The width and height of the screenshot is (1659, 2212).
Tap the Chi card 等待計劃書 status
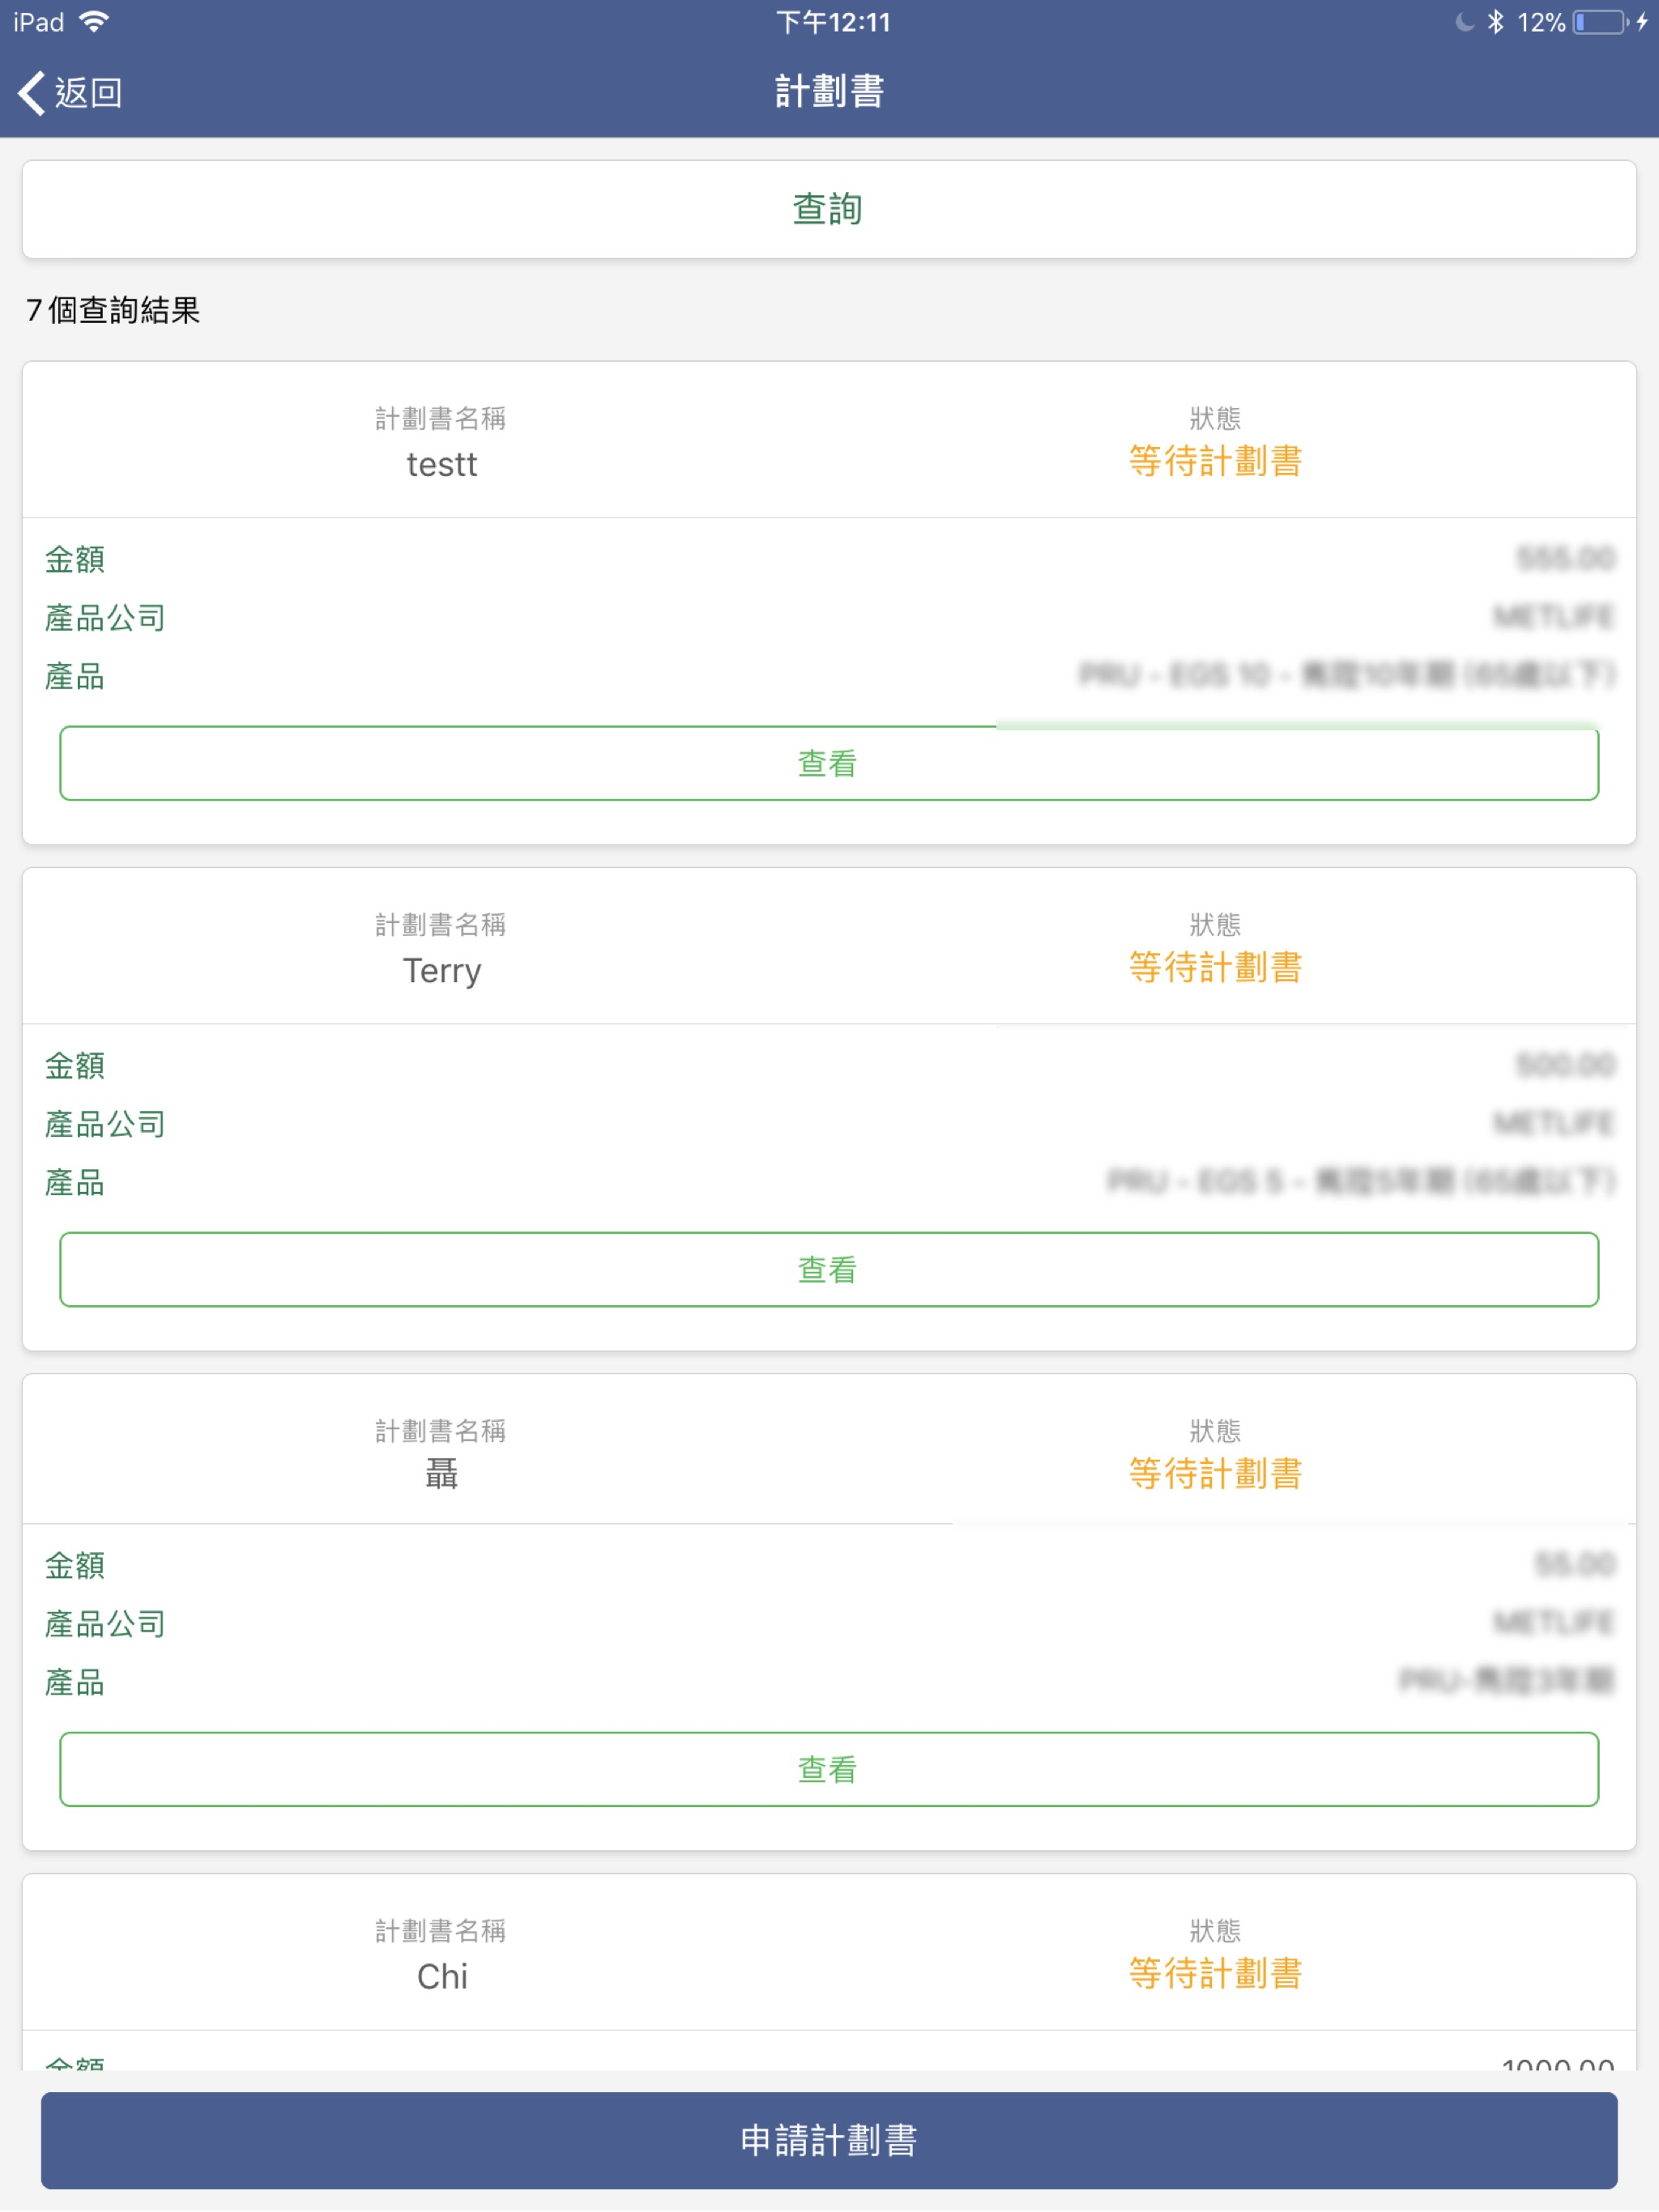click(x=1215, y=1973)
